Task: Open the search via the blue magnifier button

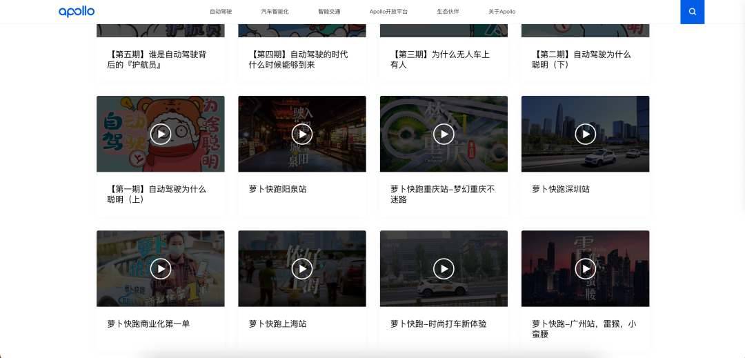Action: 693,12
